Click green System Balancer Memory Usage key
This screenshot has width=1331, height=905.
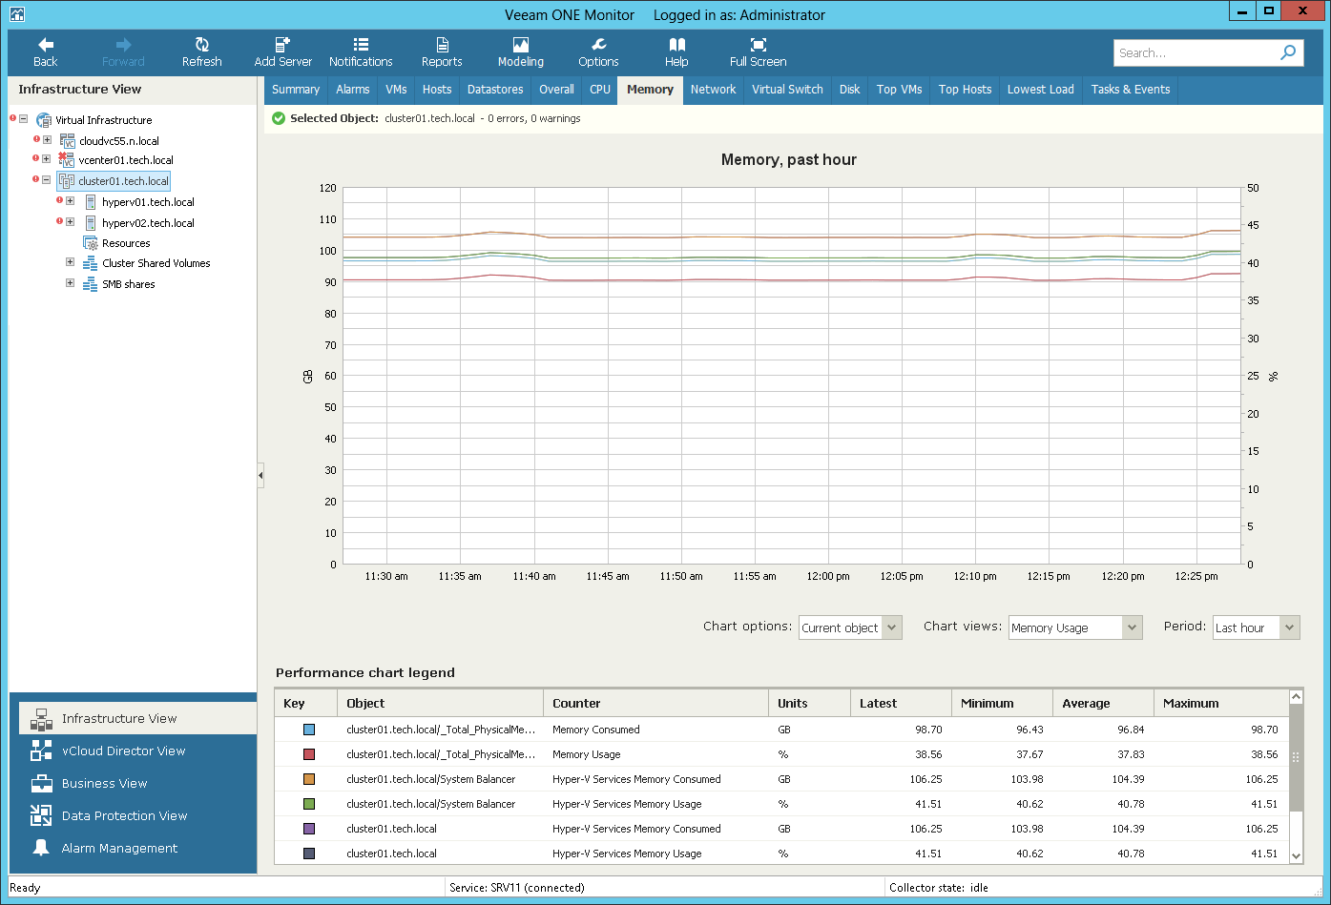[309, 804]
